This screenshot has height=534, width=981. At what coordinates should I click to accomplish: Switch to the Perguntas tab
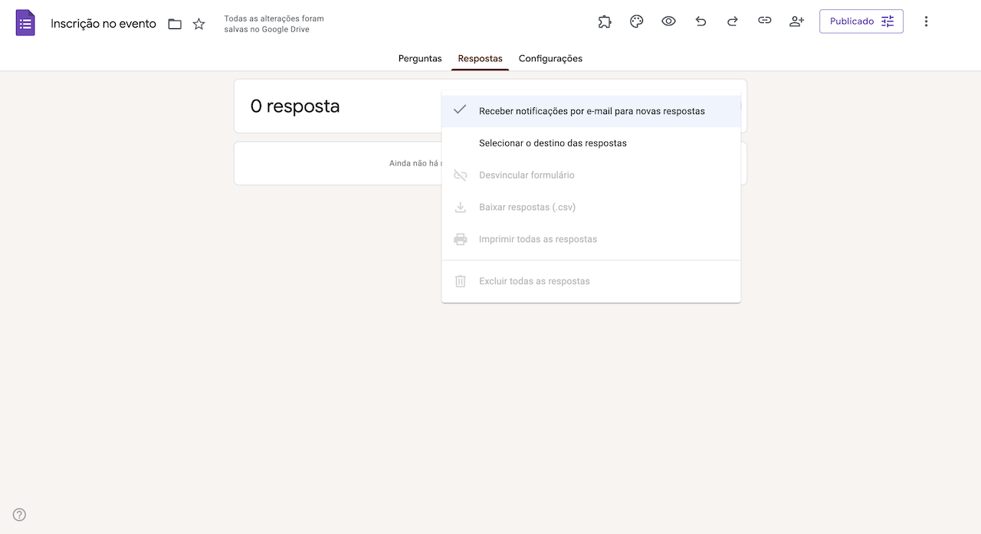click(419, 58)
